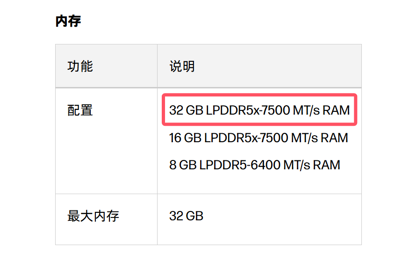The image size is (417, 261).
Task: Click "MT/s" in the red-highlighted line
Action: pyautogui.click(x=306, y=110)
